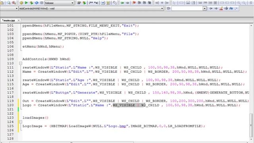Collapse the AddControls function fold marker
254x143 pixels.
click(x=21, y=63)
